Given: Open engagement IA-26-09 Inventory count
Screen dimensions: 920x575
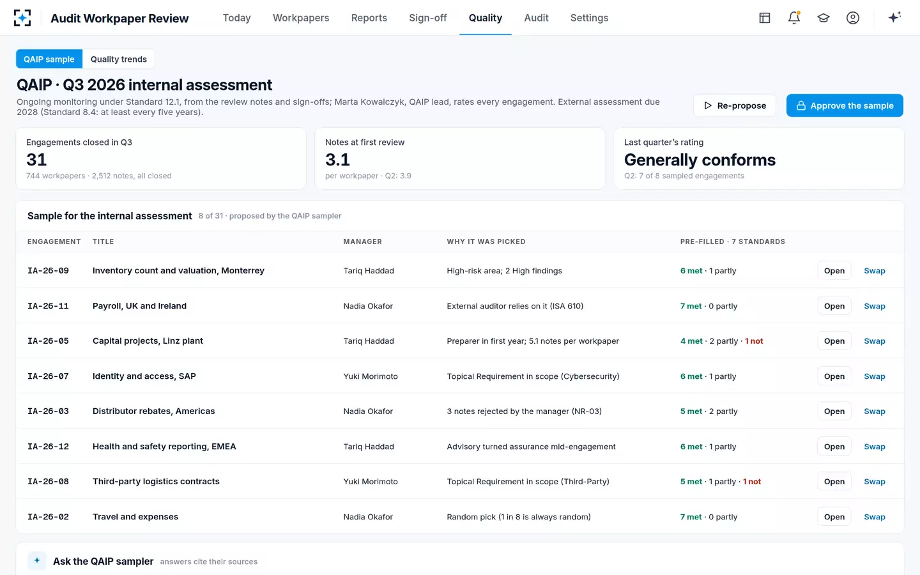Looking at the screenshot, I should coord(834,271).
